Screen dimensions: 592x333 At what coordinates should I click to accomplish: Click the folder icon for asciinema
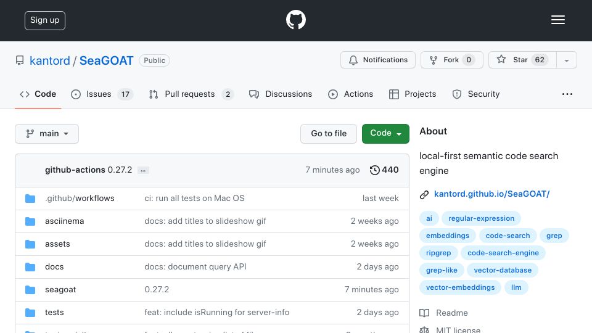coord(30,221)
